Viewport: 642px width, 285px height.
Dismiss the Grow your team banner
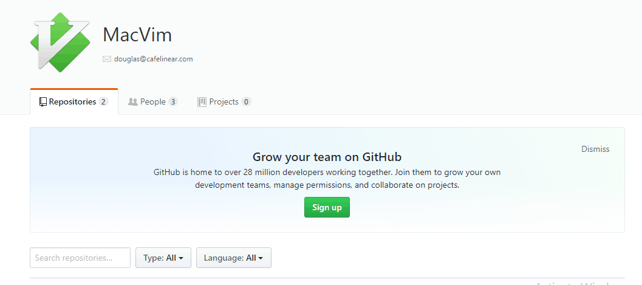pyautogui.click(x=595, y=149)
